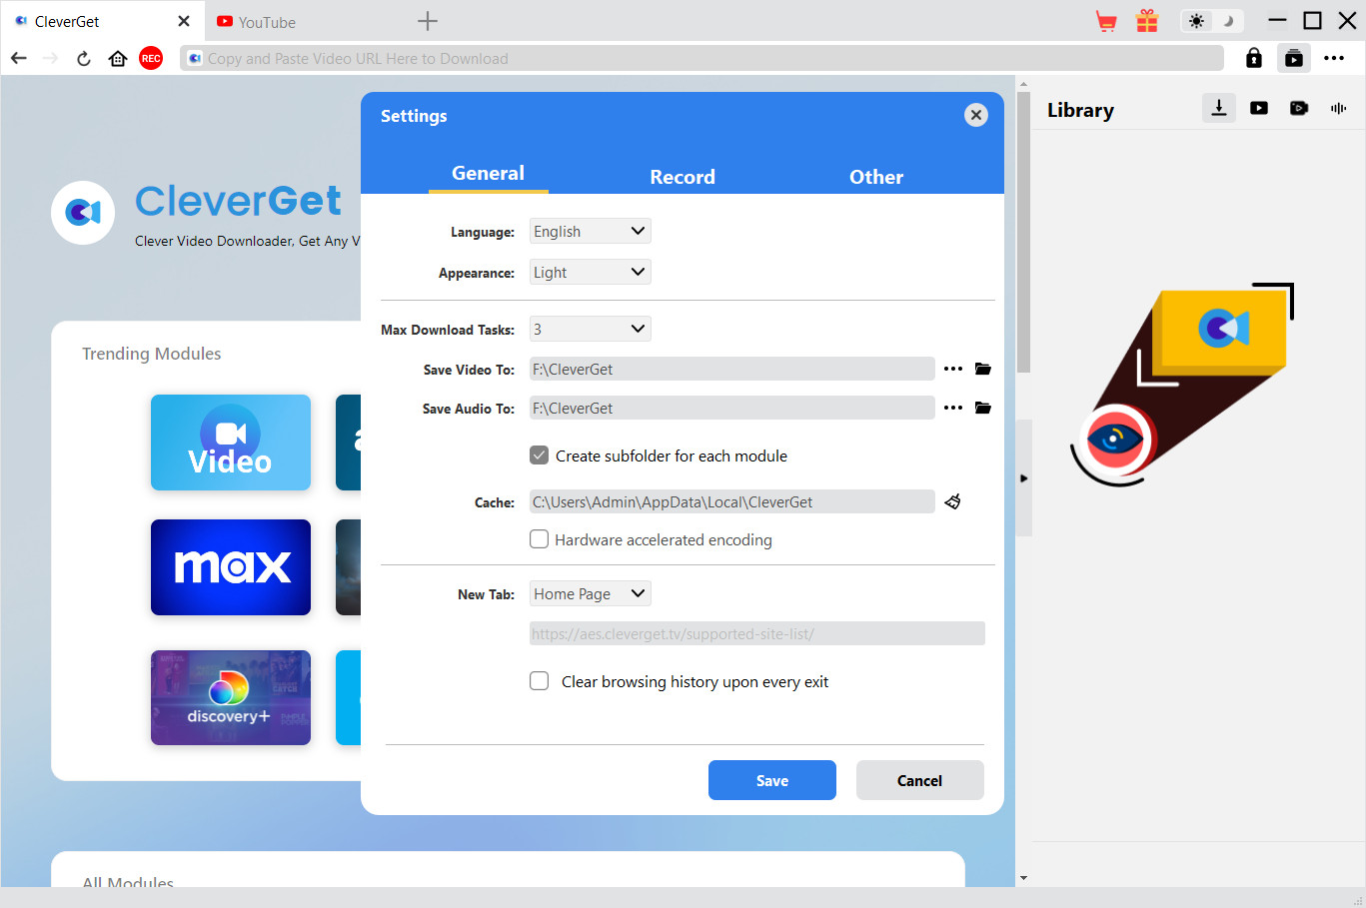Viewport: 1366px width, 908px height.
Task: Open the discovery+ module tile
Action: pos(231,697)
